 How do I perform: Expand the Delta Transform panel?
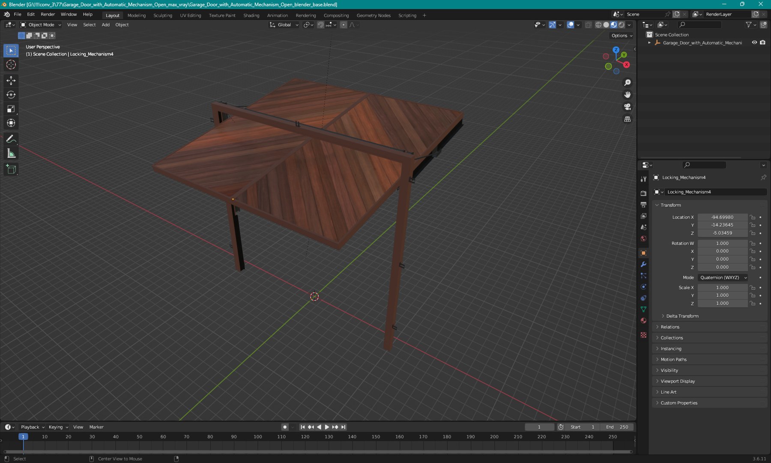pos(682,316)
